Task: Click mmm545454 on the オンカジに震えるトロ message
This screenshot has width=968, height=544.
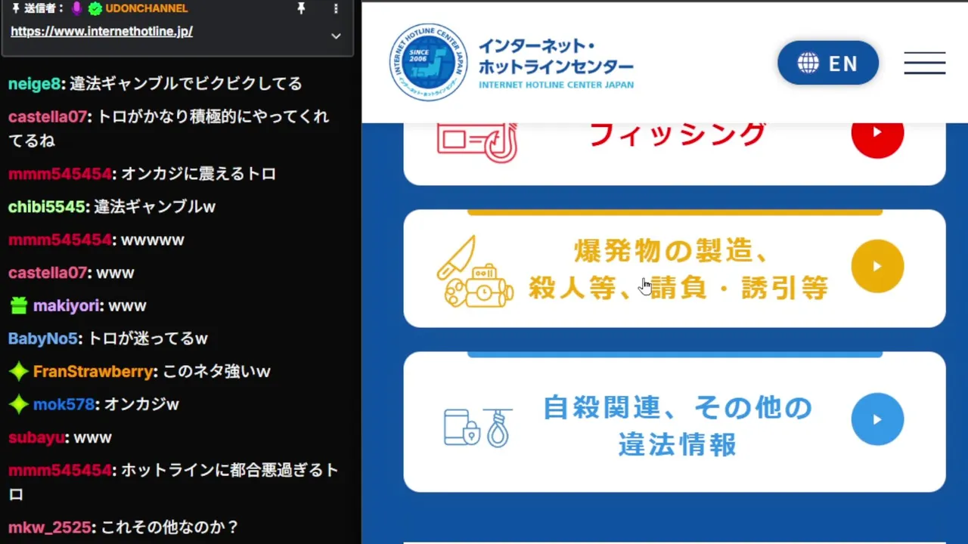Action: click(60, 174)
